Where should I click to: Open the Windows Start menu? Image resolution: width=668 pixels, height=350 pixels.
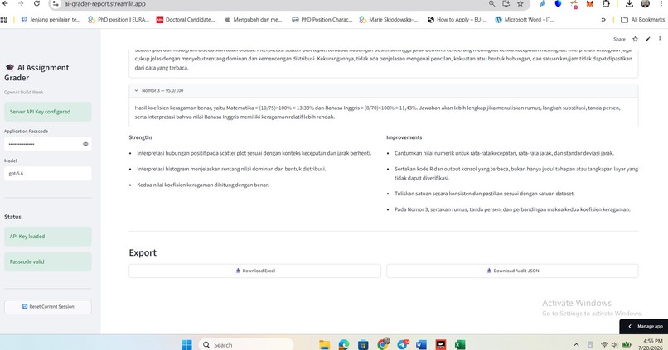coord(186,344)
